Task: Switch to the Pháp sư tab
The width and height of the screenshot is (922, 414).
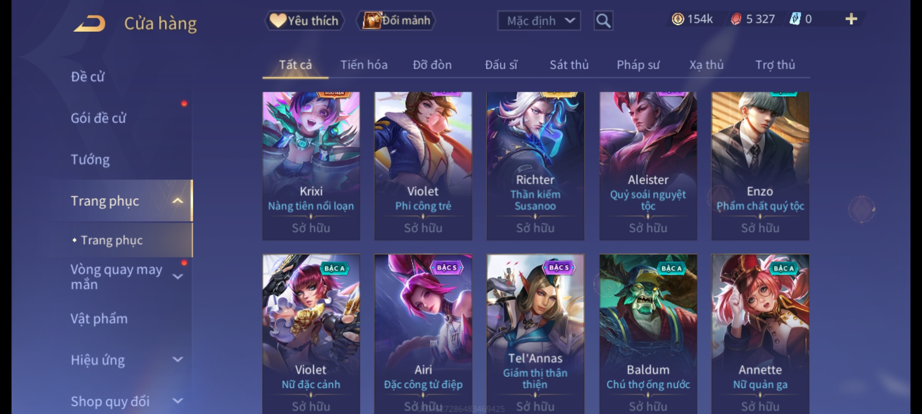Action: 638,65
